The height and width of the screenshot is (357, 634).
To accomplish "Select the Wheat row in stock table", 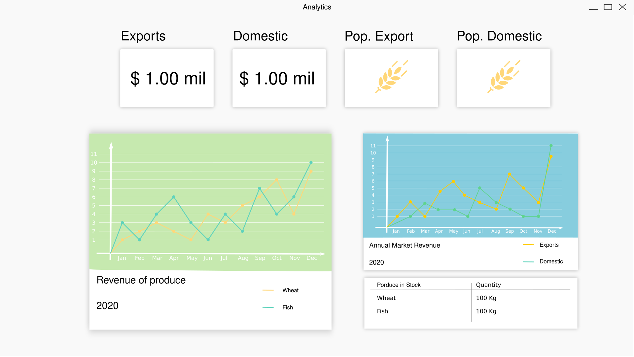I will pyautogui.click(x=387, y=298).
